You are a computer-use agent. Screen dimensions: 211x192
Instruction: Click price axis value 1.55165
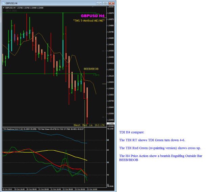(x=111, y=7)
